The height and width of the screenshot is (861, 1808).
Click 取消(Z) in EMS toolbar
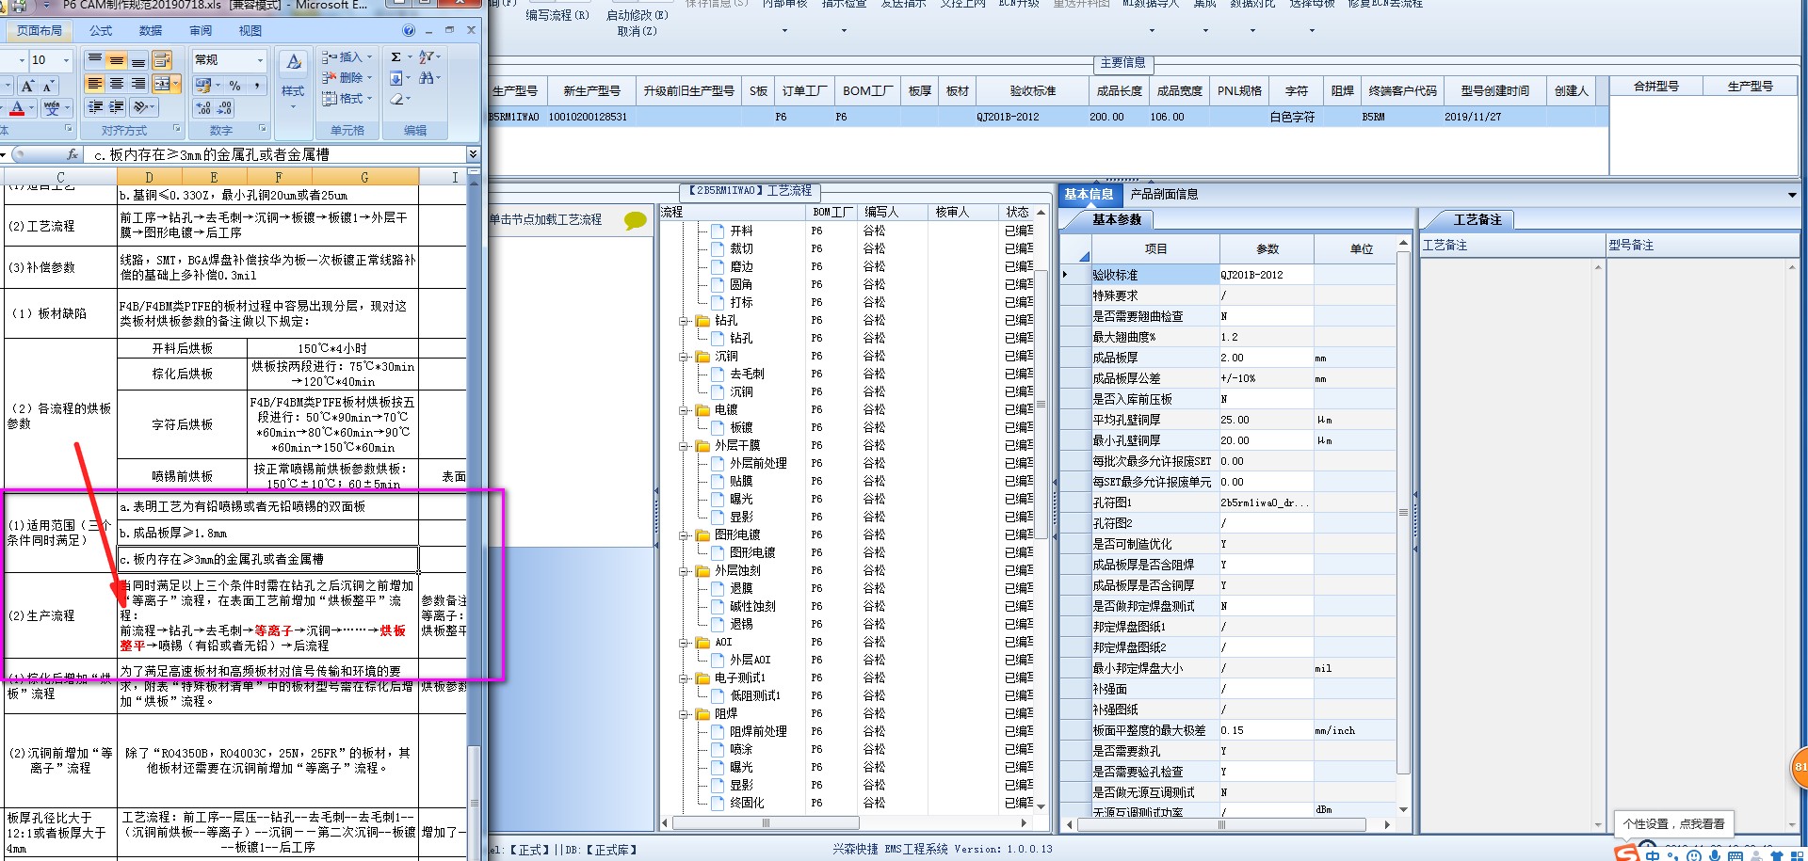(x=638, y=31)
